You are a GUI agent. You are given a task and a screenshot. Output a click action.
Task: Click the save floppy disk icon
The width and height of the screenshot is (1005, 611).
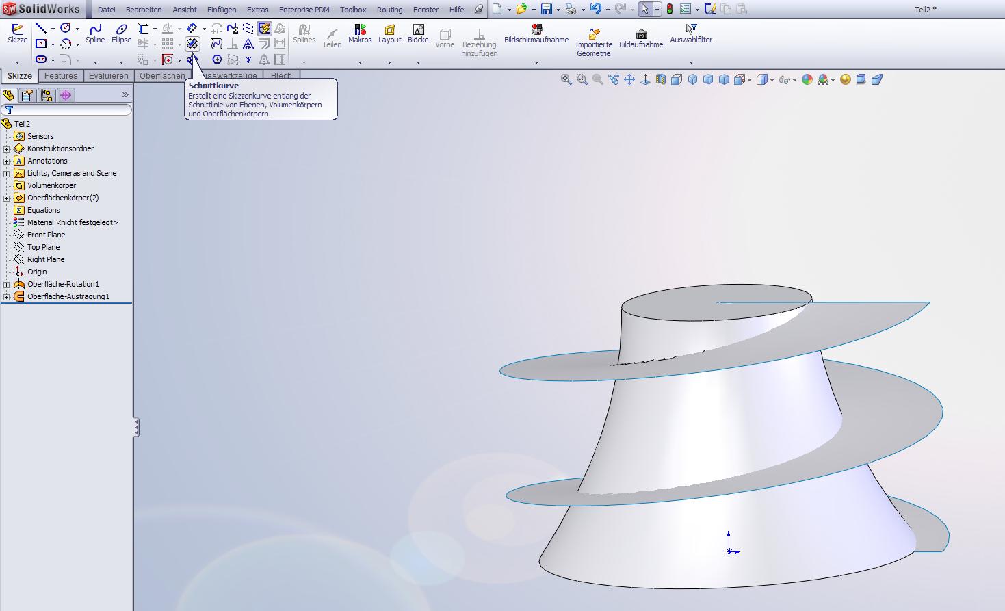(x=546, y=9)
